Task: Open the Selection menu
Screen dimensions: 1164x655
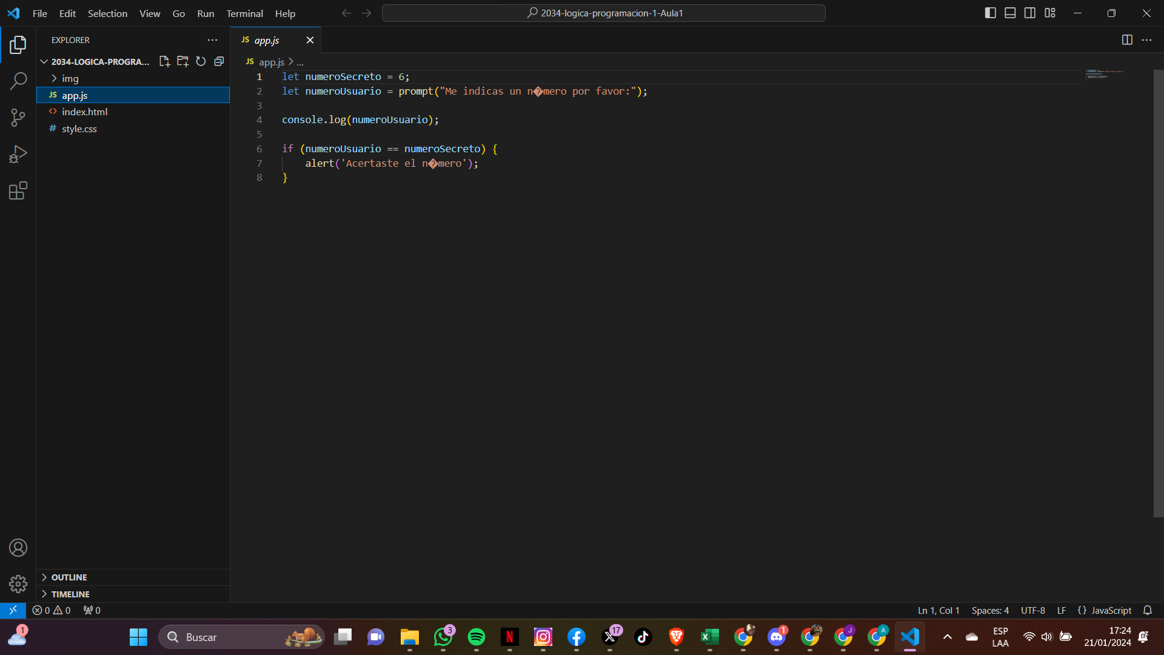Action: tap(107, 13)
